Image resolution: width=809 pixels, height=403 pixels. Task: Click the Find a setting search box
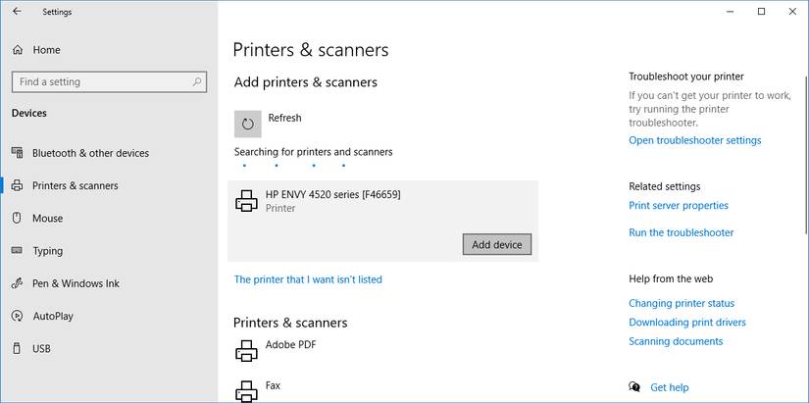(103, 82)
